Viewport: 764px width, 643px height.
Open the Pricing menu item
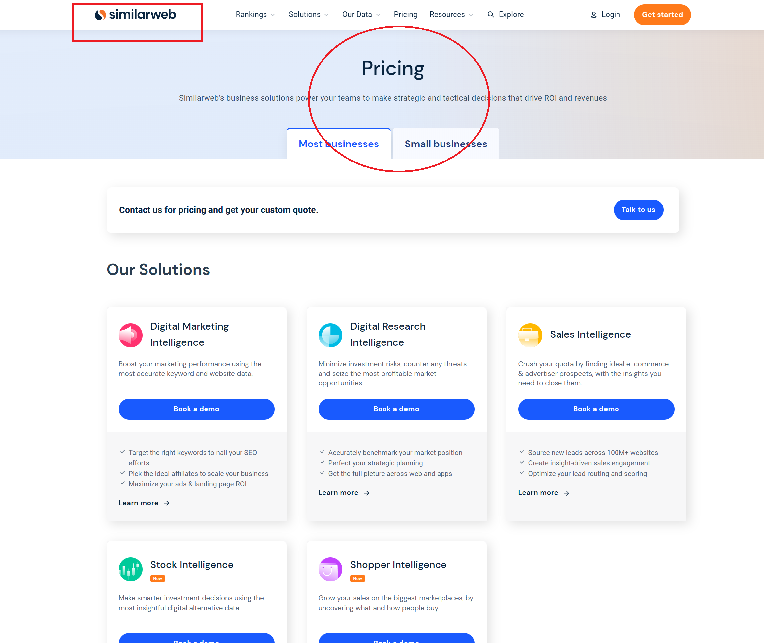coord(405,15)
